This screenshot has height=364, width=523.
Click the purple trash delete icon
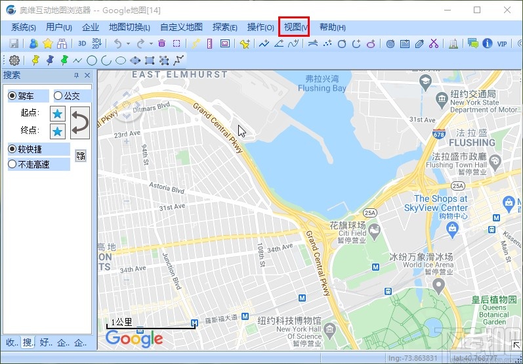tap(162, 43)
